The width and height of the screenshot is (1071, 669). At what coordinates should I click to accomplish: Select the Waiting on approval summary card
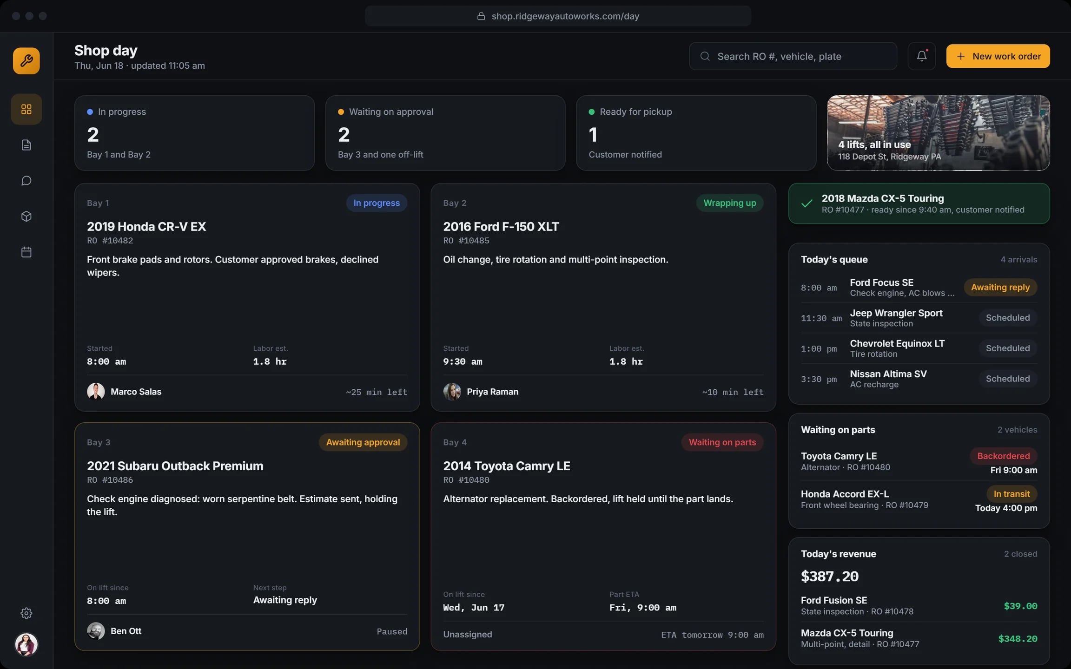coord(445,133)
